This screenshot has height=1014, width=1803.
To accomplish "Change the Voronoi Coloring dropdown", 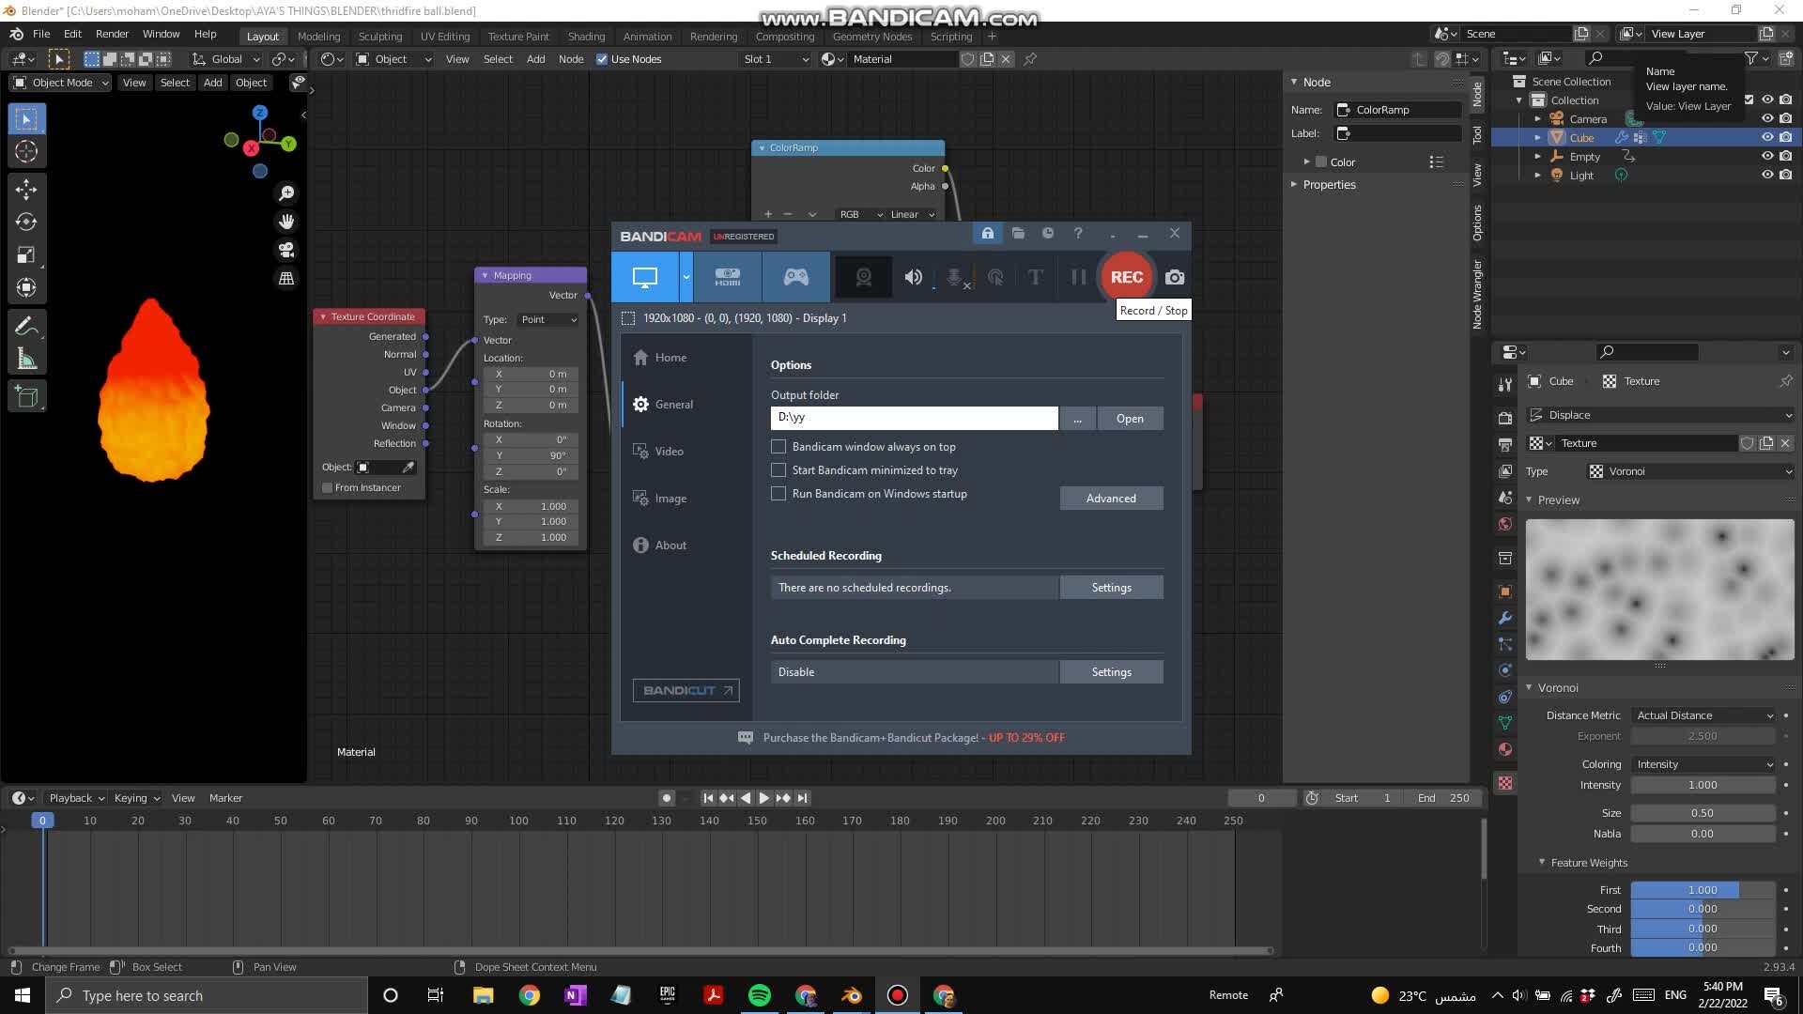I will click(x=1703, y=764).
